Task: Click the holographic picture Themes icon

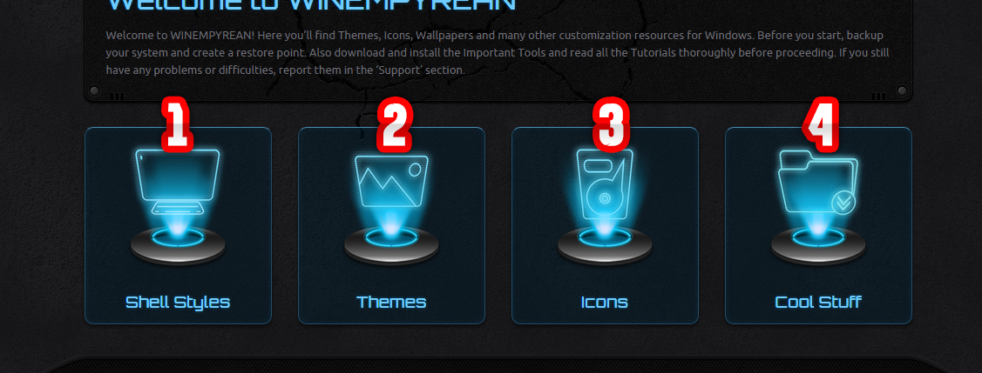Action: tap(391, 181)
